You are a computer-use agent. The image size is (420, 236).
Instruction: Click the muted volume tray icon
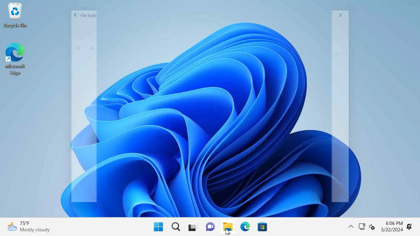[372, 227]
